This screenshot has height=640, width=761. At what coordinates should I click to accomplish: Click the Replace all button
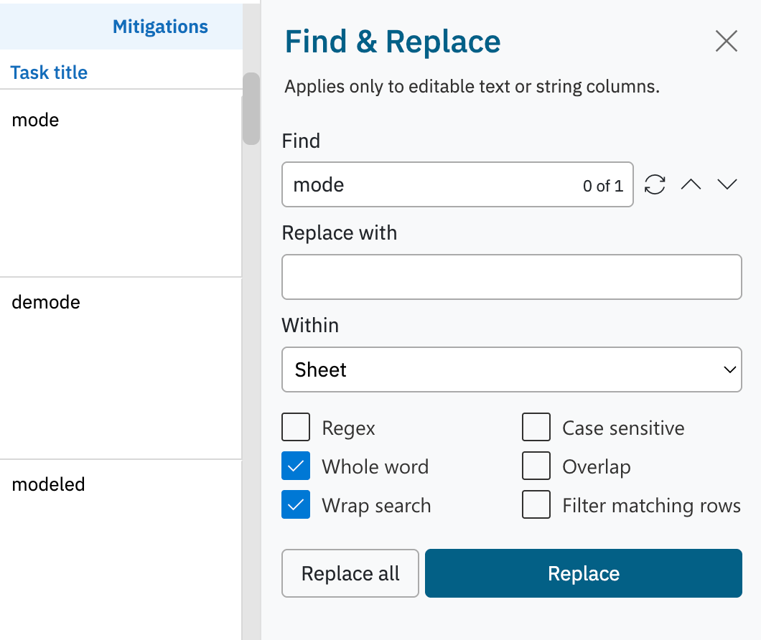[350, 574]
